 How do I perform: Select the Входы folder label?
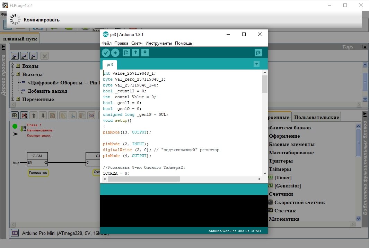pyautogui.click(x=30, y=66)
